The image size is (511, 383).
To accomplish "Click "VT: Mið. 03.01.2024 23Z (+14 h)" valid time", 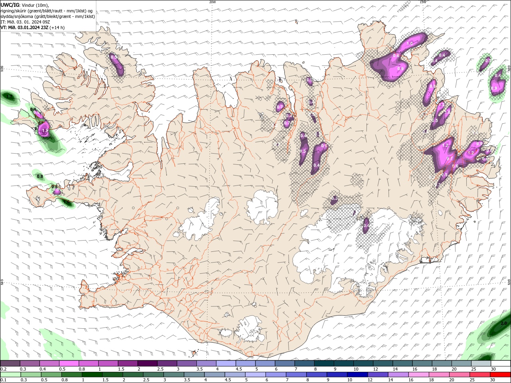I will [32, 28].
